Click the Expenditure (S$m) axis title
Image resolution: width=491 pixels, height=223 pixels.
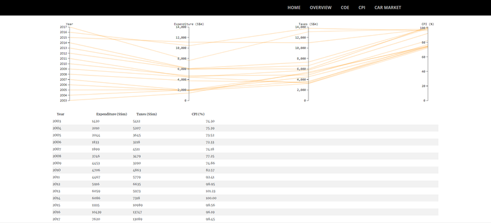click(x=189, y=24)
